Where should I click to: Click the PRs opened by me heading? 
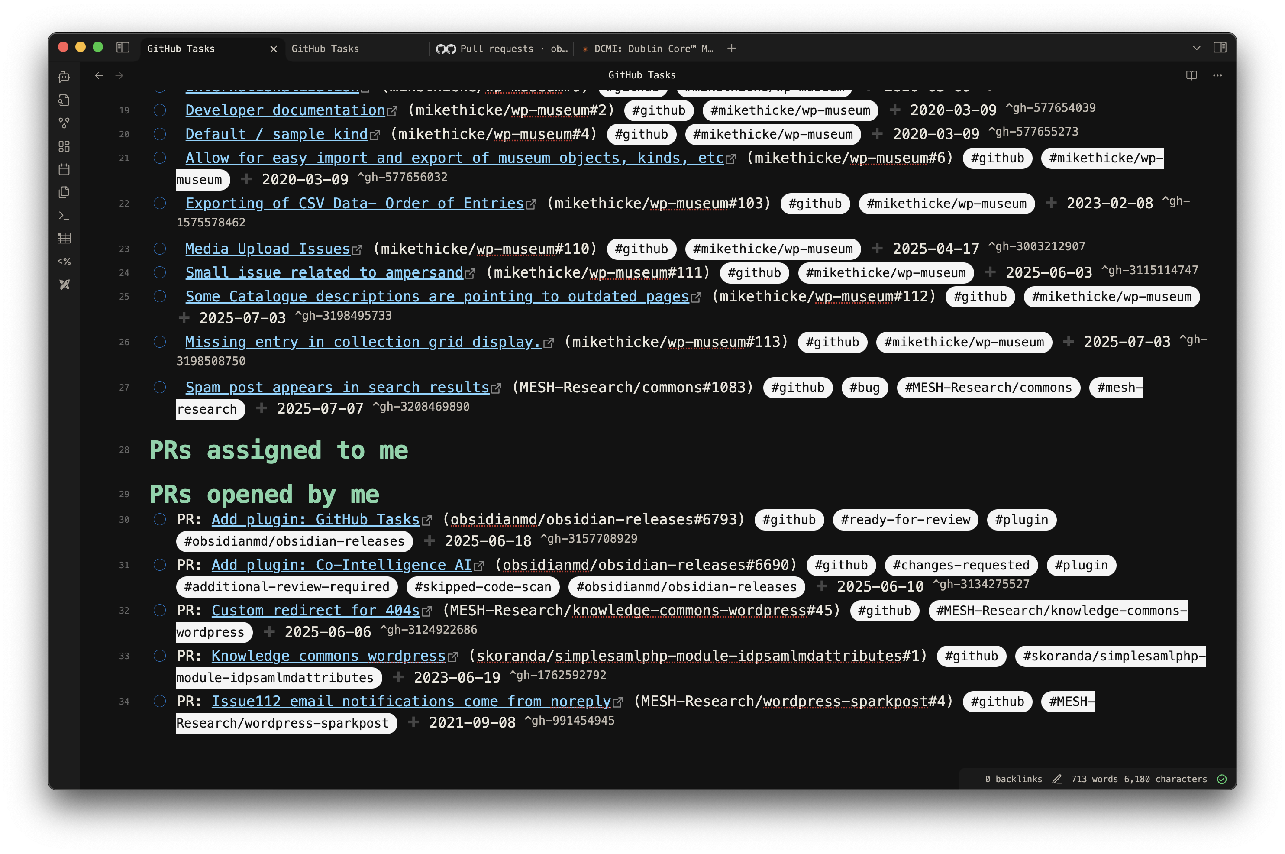[x=264, y=495]
